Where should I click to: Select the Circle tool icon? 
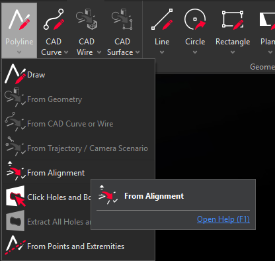pos(195,19)
